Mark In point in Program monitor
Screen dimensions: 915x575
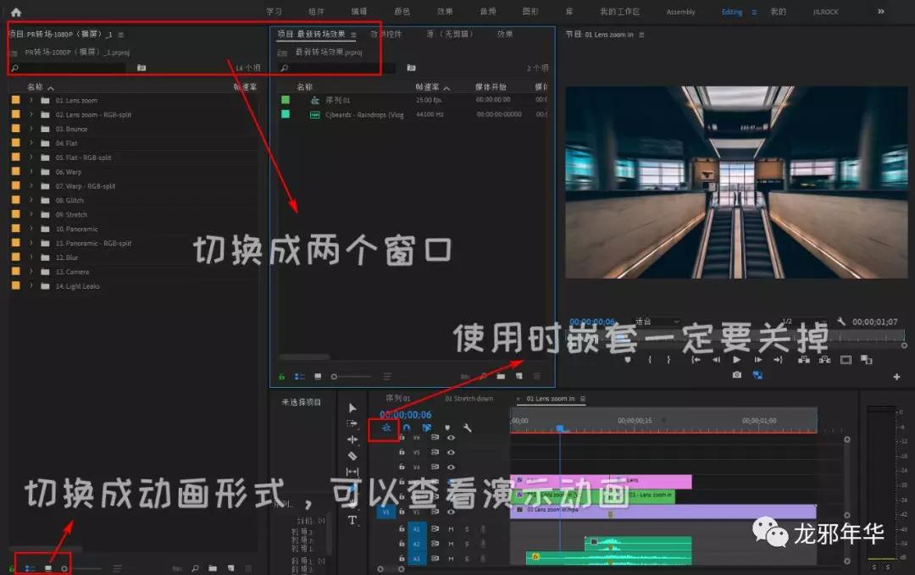650,360
